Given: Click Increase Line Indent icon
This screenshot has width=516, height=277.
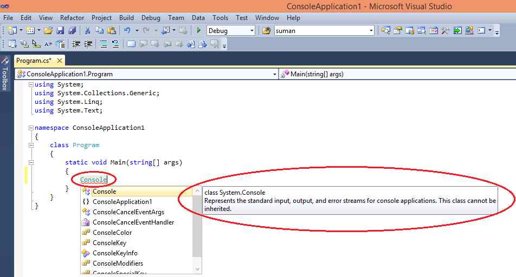Looking at the screenshot, I should coord(88,44).
